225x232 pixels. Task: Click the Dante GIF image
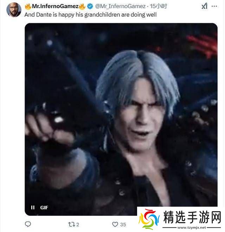[121, 119]
